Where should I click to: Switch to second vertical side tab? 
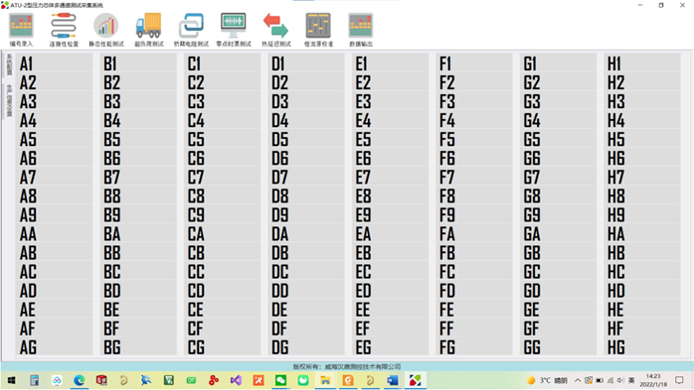tap(9, 101)
